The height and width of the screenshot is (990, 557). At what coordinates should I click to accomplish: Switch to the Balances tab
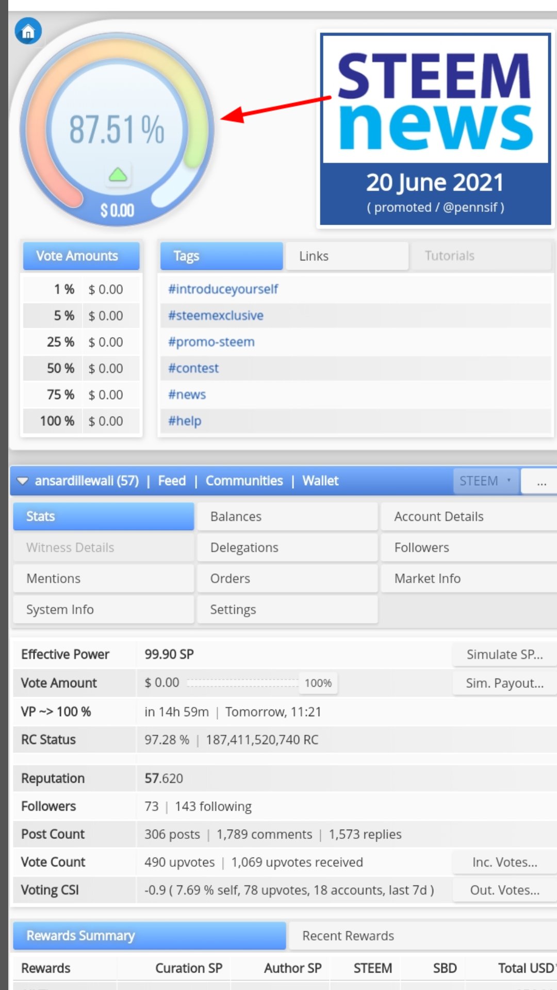coord(287,516)
